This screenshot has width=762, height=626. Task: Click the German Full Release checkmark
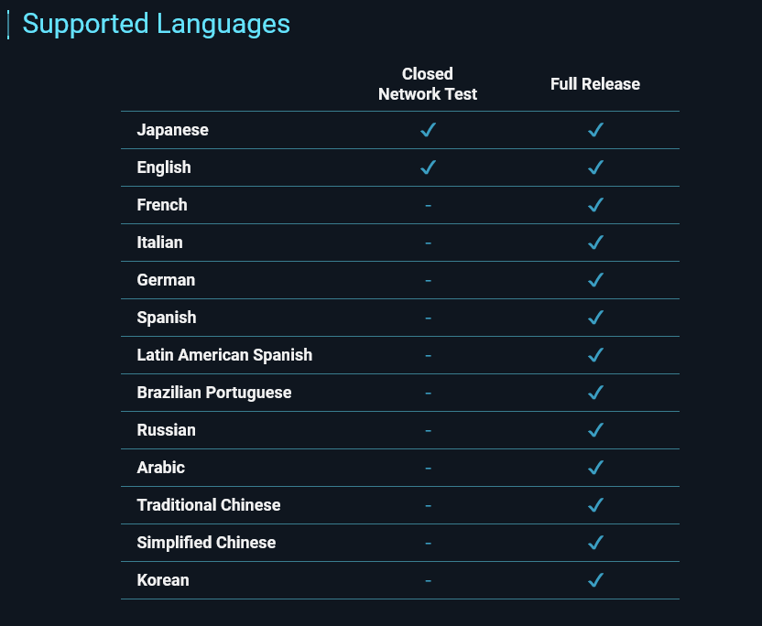click(x=595, y=280)
